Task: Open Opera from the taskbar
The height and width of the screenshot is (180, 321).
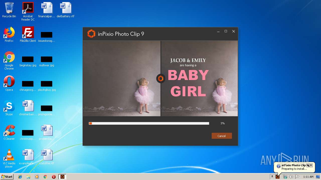Action: [54, 177]
